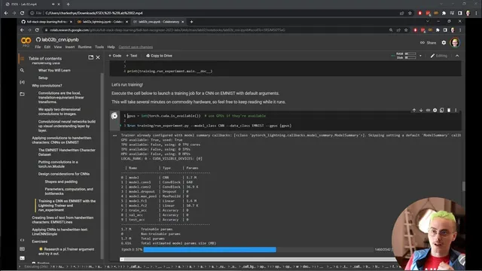Open the Files folder sidebar icon
Viewport: 482px width, 271px height.
click(x=22, y=94)
